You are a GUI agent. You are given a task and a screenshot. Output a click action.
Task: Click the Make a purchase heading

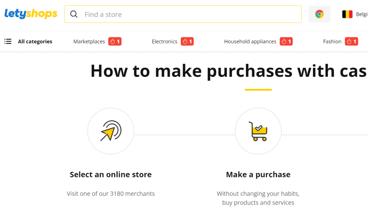258,175
